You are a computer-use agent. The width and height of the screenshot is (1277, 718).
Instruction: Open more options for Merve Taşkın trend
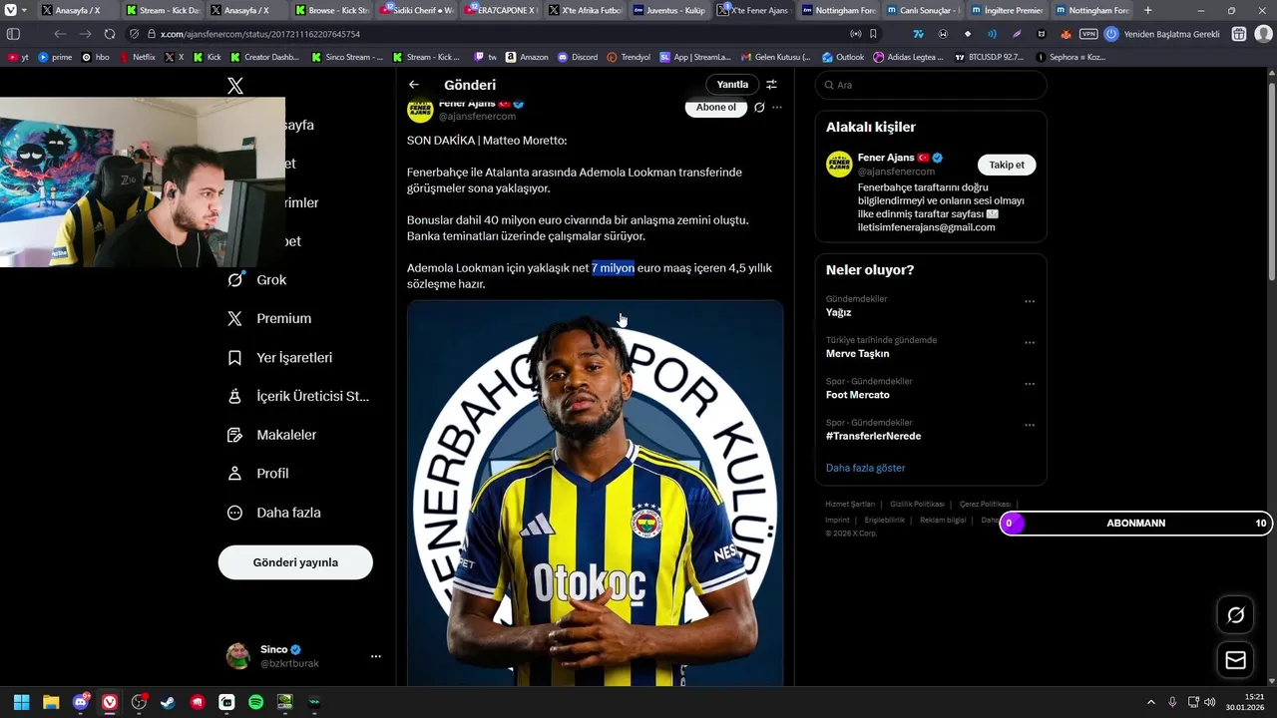1030,342
